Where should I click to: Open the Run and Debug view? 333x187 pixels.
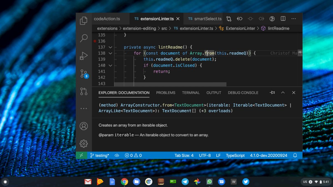84,56
